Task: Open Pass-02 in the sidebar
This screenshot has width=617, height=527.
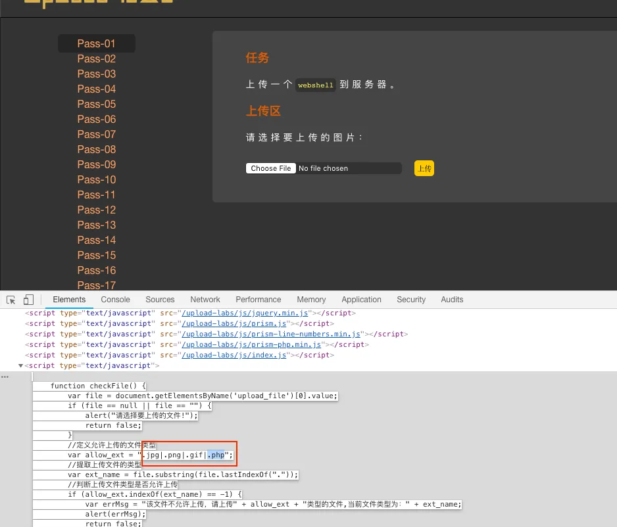Action: (x=96, y=59)
